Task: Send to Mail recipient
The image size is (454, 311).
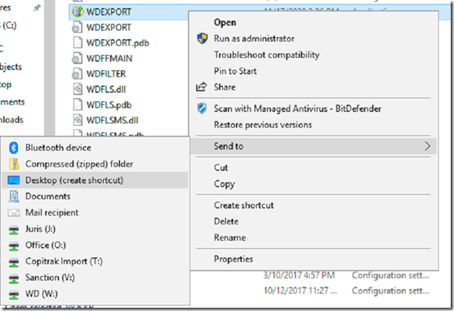Action: (51, 212)
